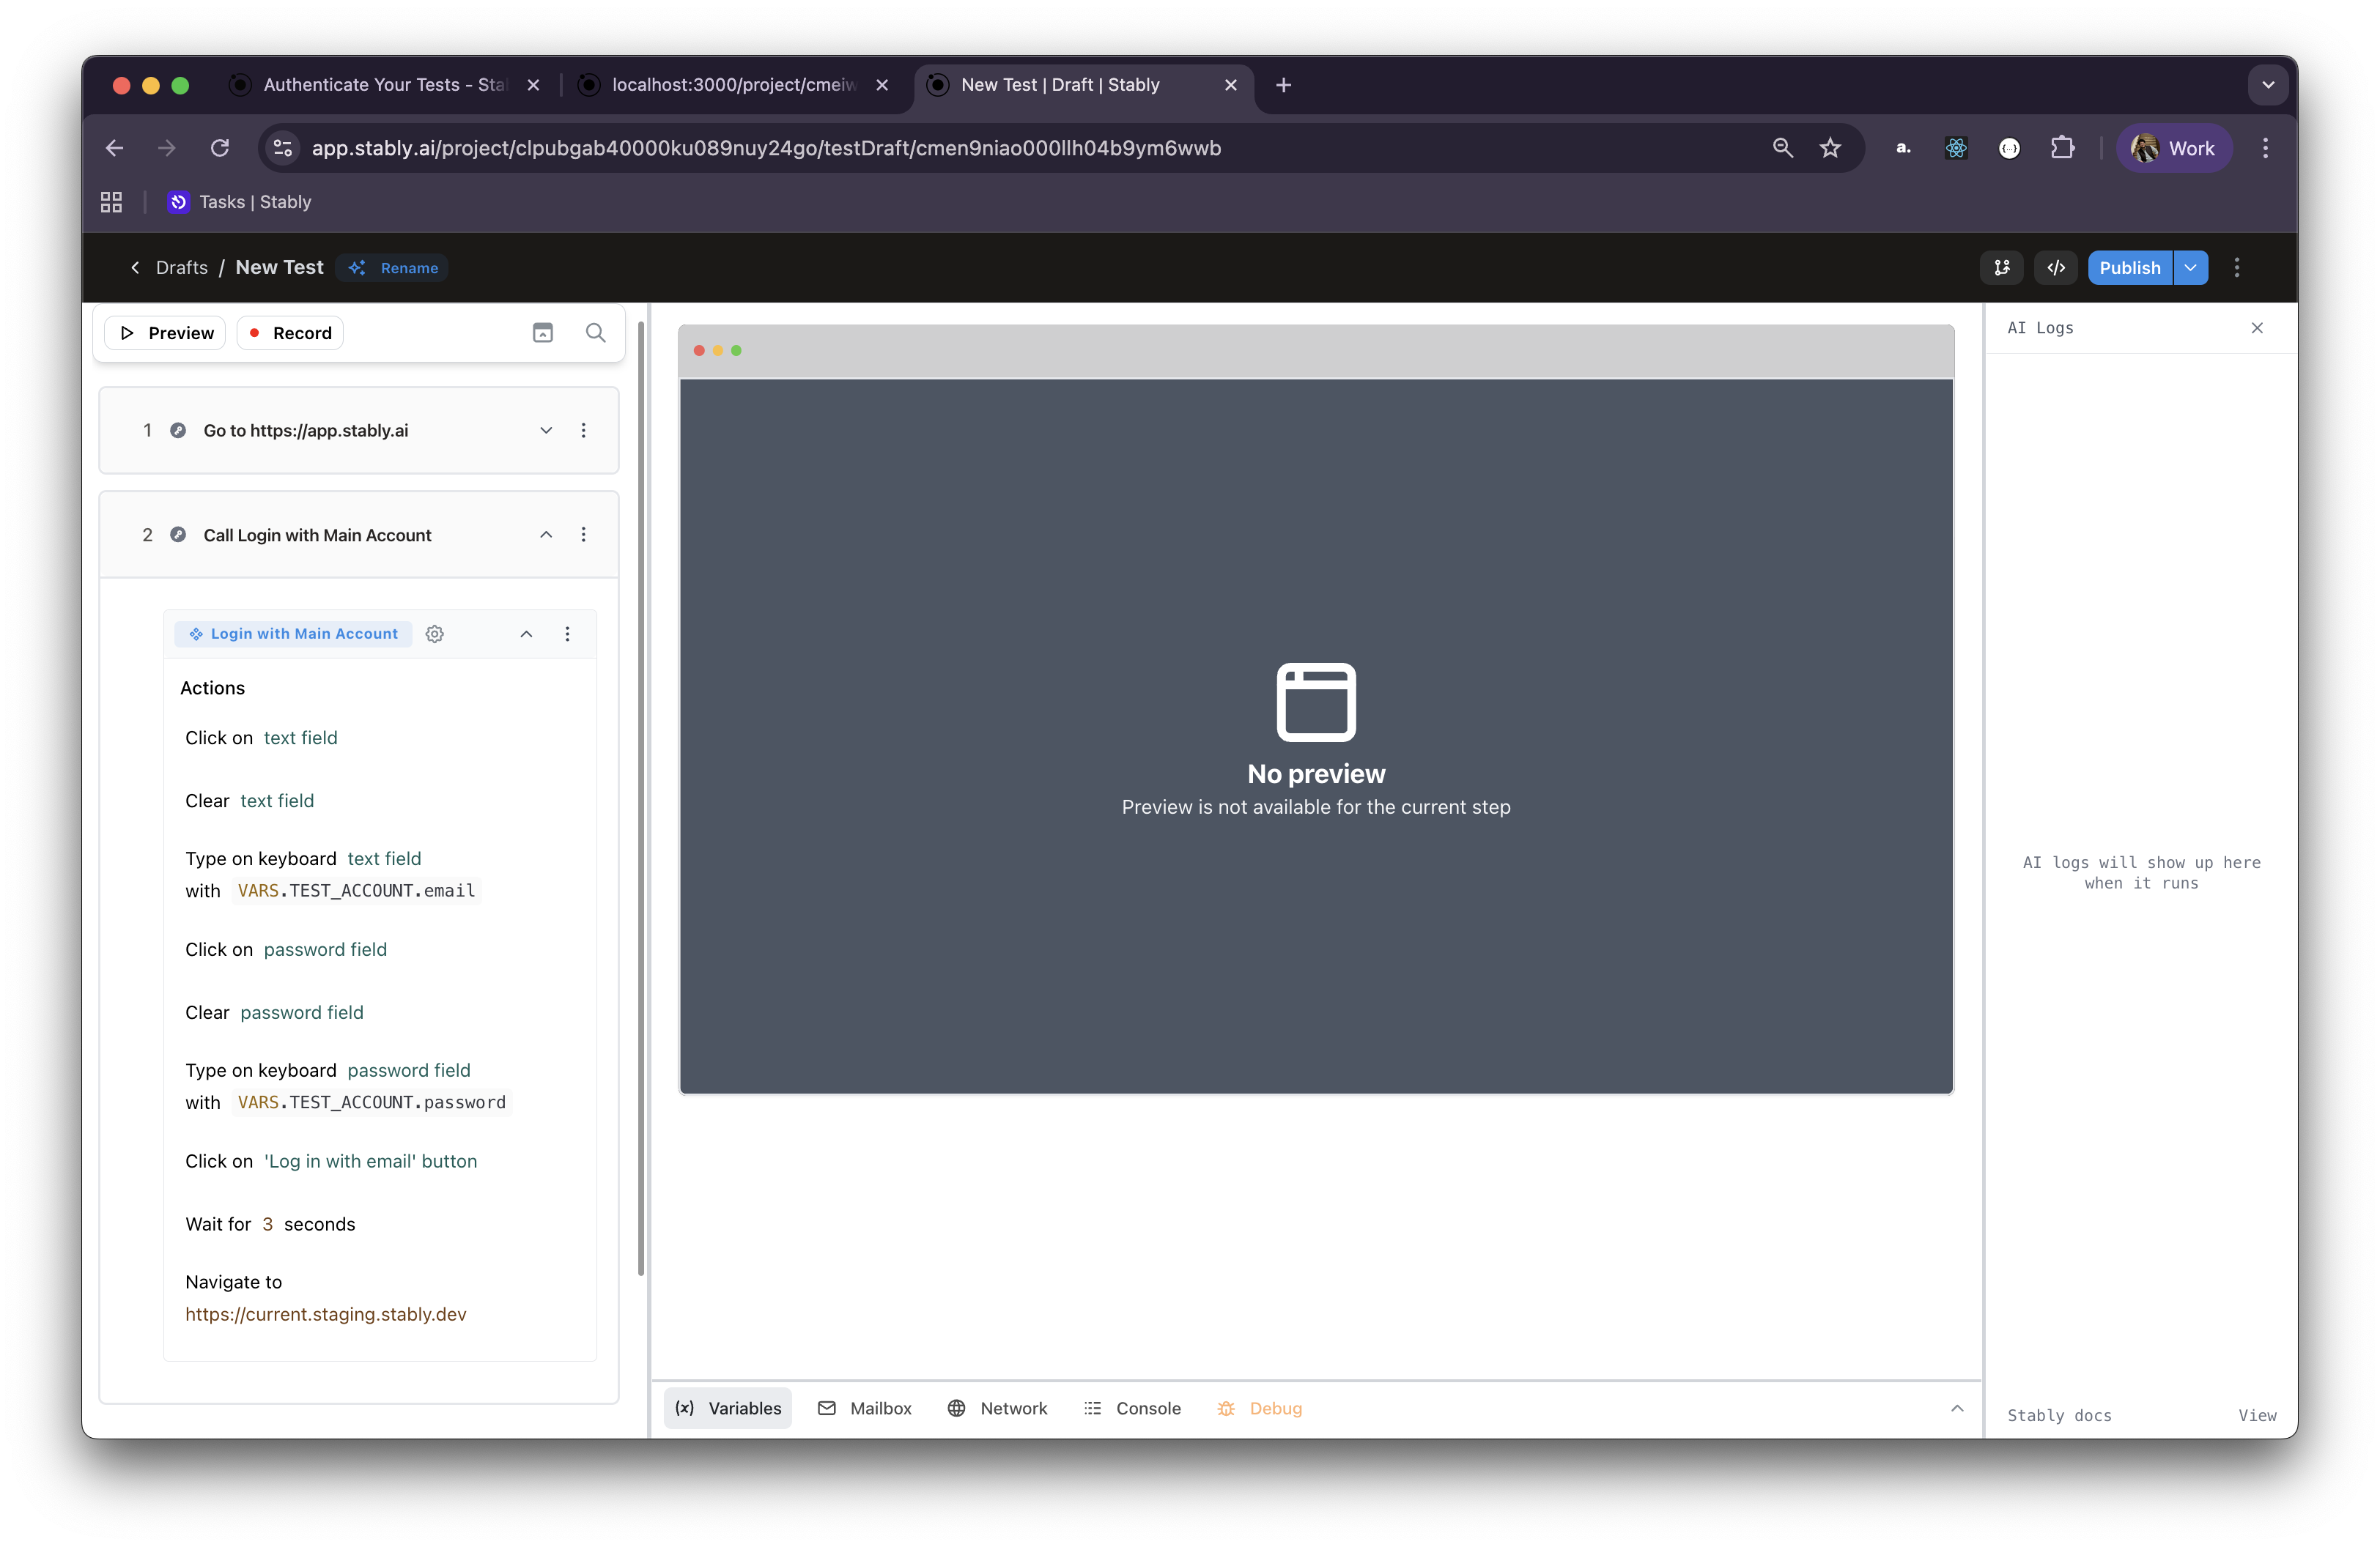Open settings gear for Login with Main Account
Image resolution: width=2380 pixels, height=1547 pixels.
tap(434, 634)
